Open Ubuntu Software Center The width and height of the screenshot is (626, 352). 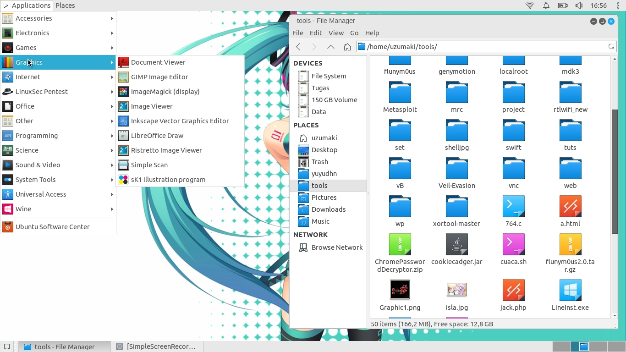(58, 227)
